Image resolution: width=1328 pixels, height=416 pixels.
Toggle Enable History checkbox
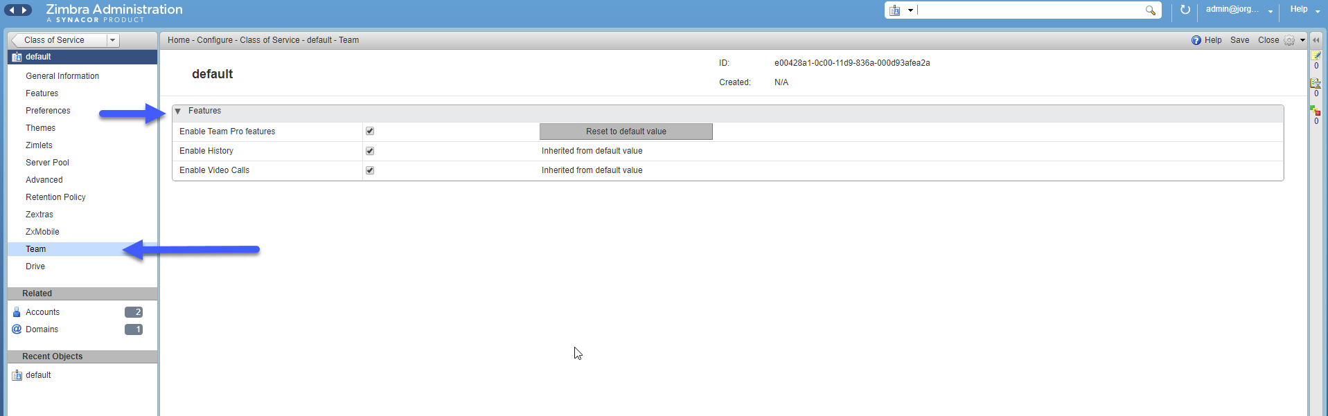pos(370,150)
